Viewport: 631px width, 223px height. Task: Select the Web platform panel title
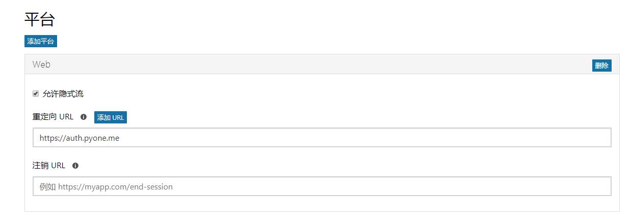point(41,65)
